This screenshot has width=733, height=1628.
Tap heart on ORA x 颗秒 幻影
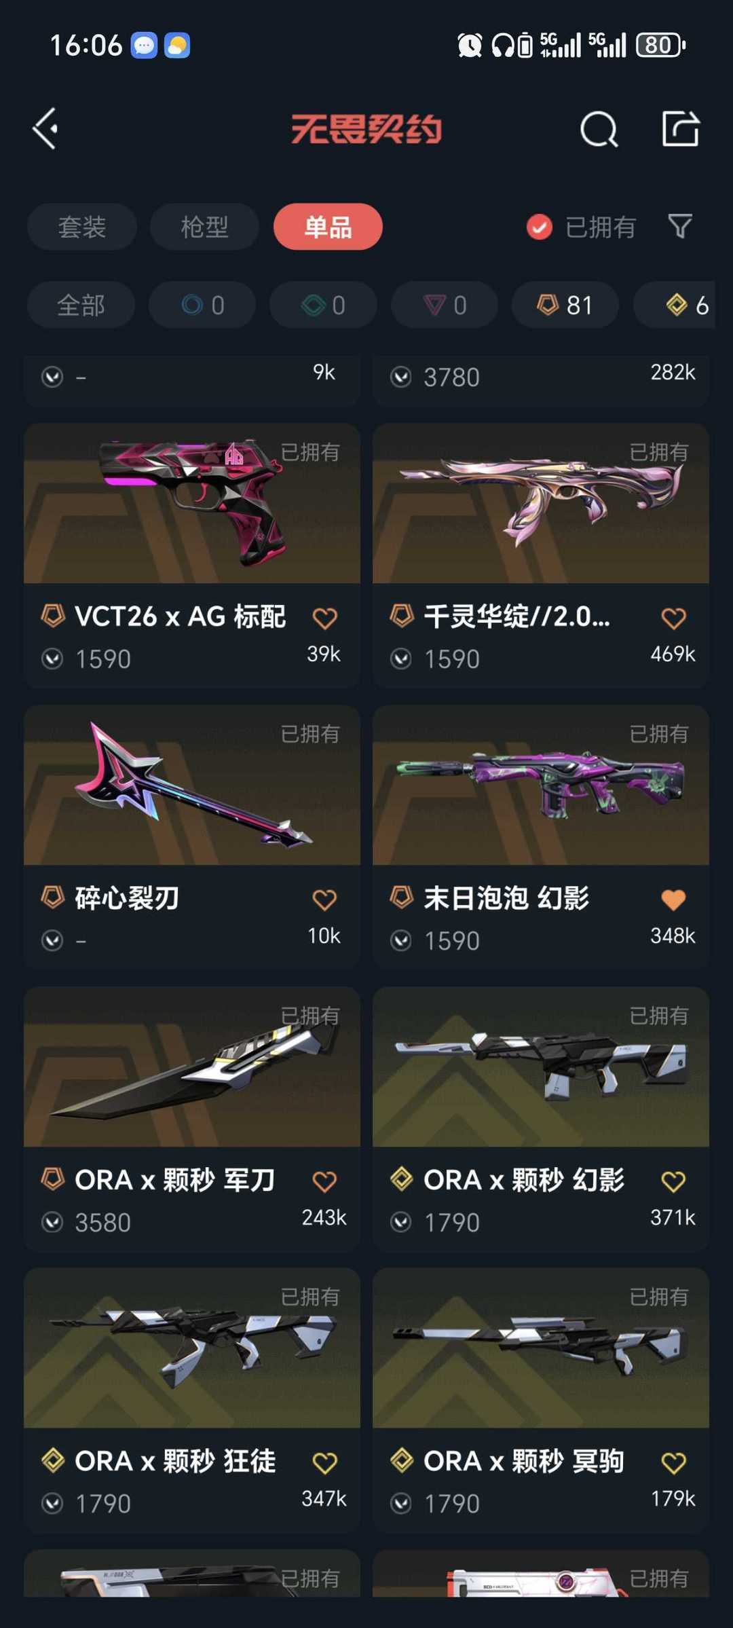click(673, 1181)
